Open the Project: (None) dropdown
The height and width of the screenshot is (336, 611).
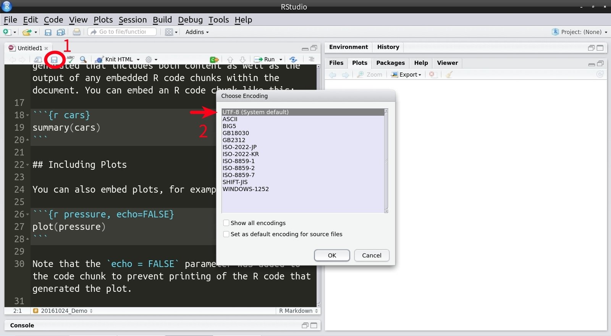584,32
